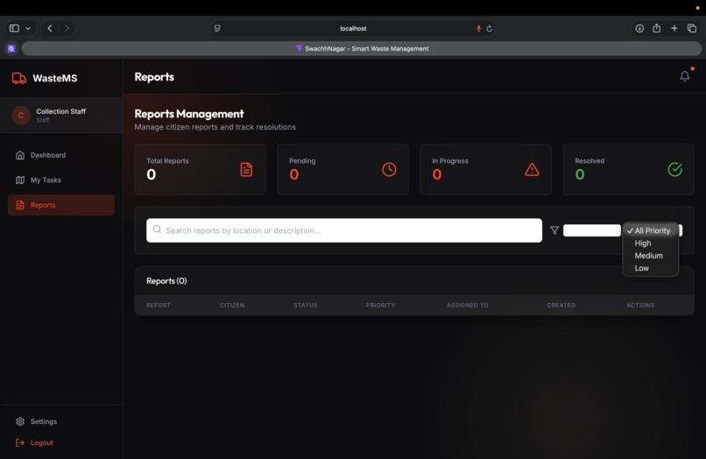Image resolution: width=706 pixels, height=459 pixels.
Task: Click the Logout arrow icon
Action: pos(20,442)
